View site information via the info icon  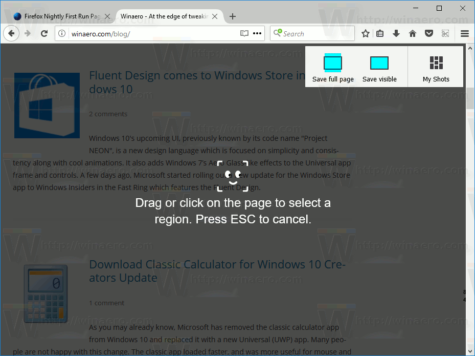61,33
